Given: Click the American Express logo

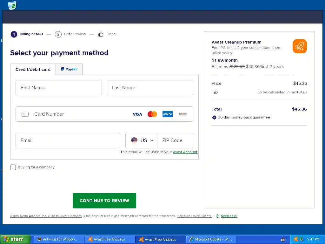Looking at the screenshot, I should coord(168,114).
